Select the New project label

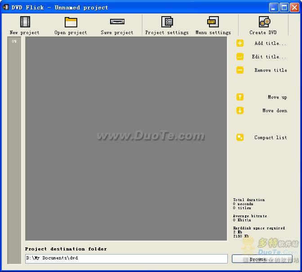tap(24, 32)
